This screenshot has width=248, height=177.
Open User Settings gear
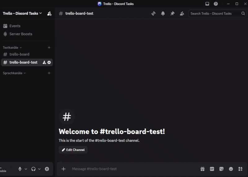click(47, 169)
